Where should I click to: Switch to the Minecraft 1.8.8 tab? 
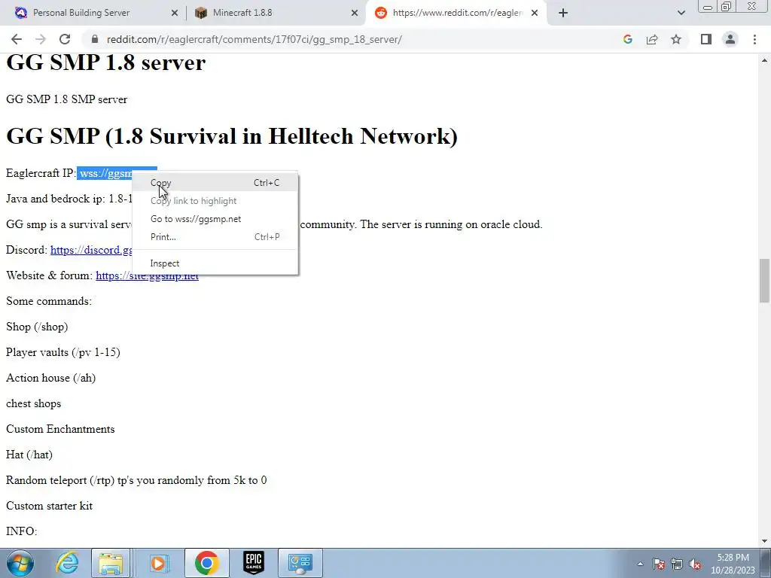(242, 13)
